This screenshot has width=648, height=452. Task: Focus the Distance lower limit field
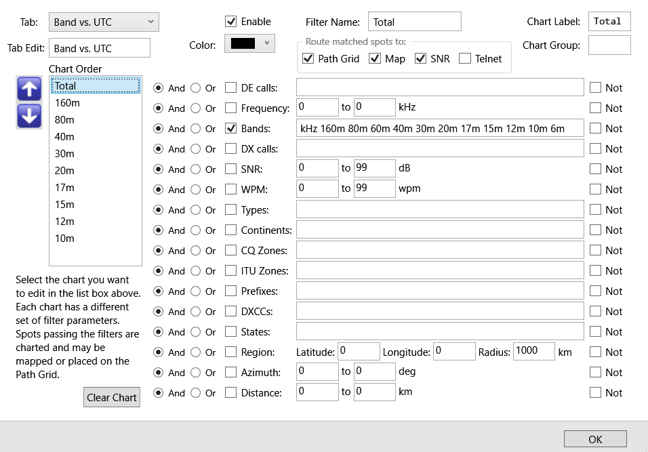[x=317, y=392]
